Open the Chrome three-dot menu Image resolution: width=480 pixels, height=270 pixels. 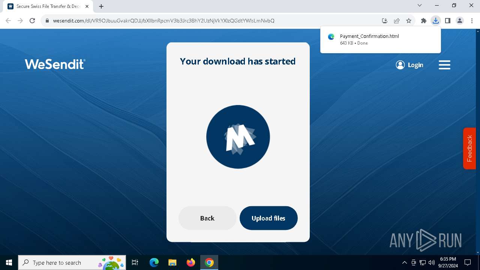point(472,21)
